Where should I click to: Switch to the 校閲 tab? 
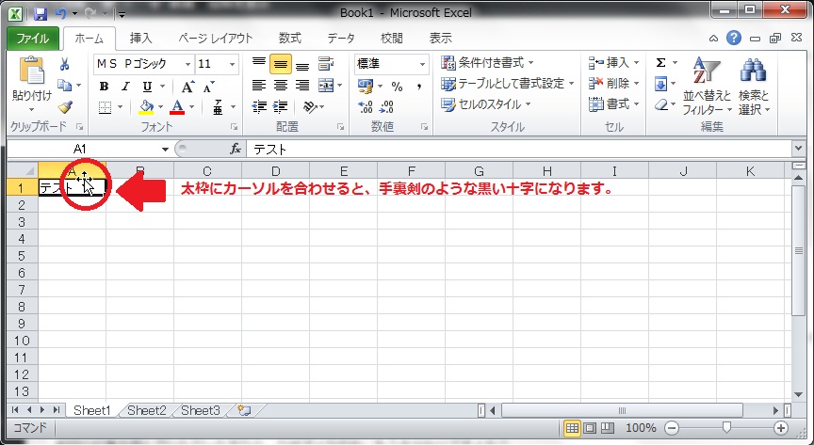click(x=391, y=39)
